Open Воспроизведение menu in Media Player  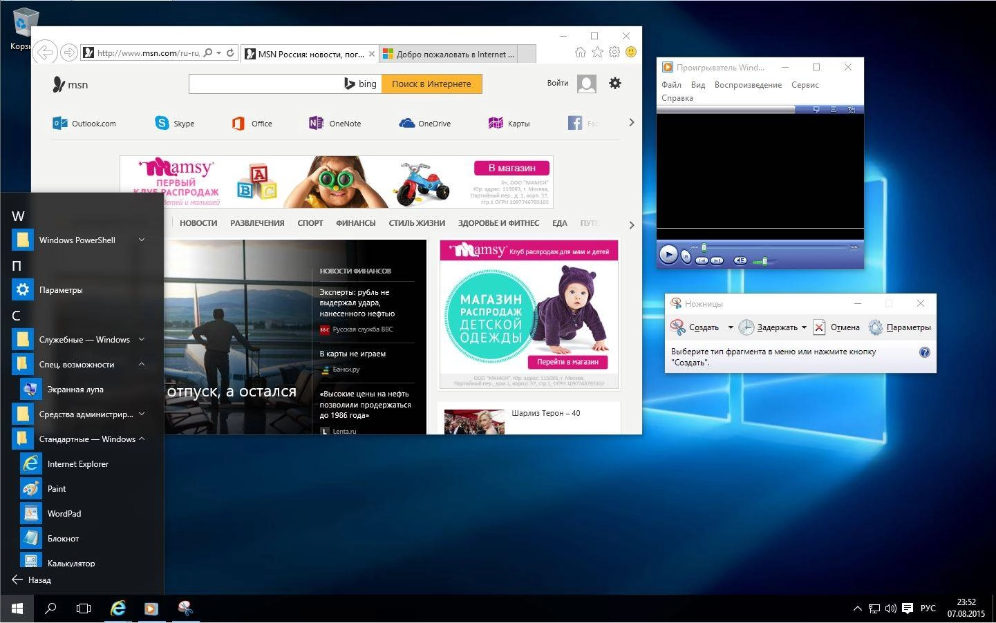tap(748, 85)
